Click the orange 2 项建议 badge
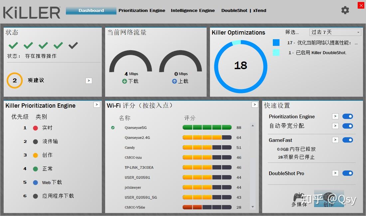This screenshot has width=366, height=216. [14, 80]
